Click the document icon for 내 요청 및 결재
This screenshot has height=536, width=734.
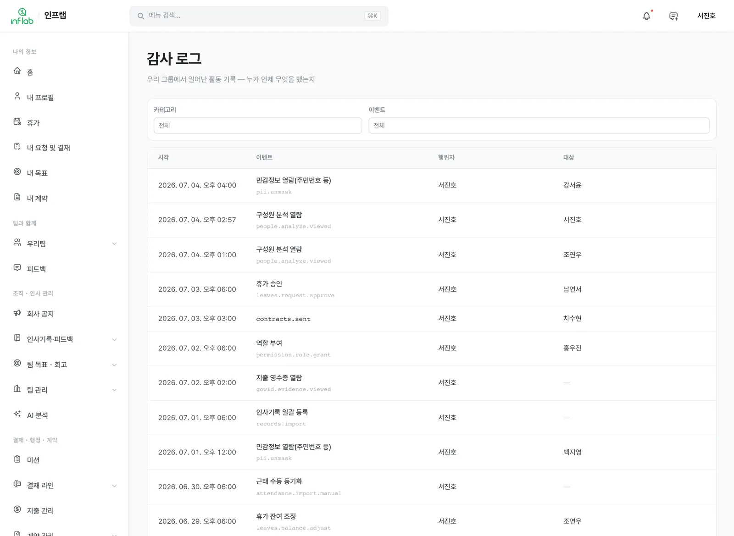point(17,147)
